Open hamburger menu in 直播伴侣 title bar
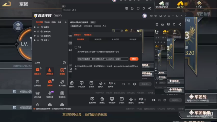 tap(169, 16)
